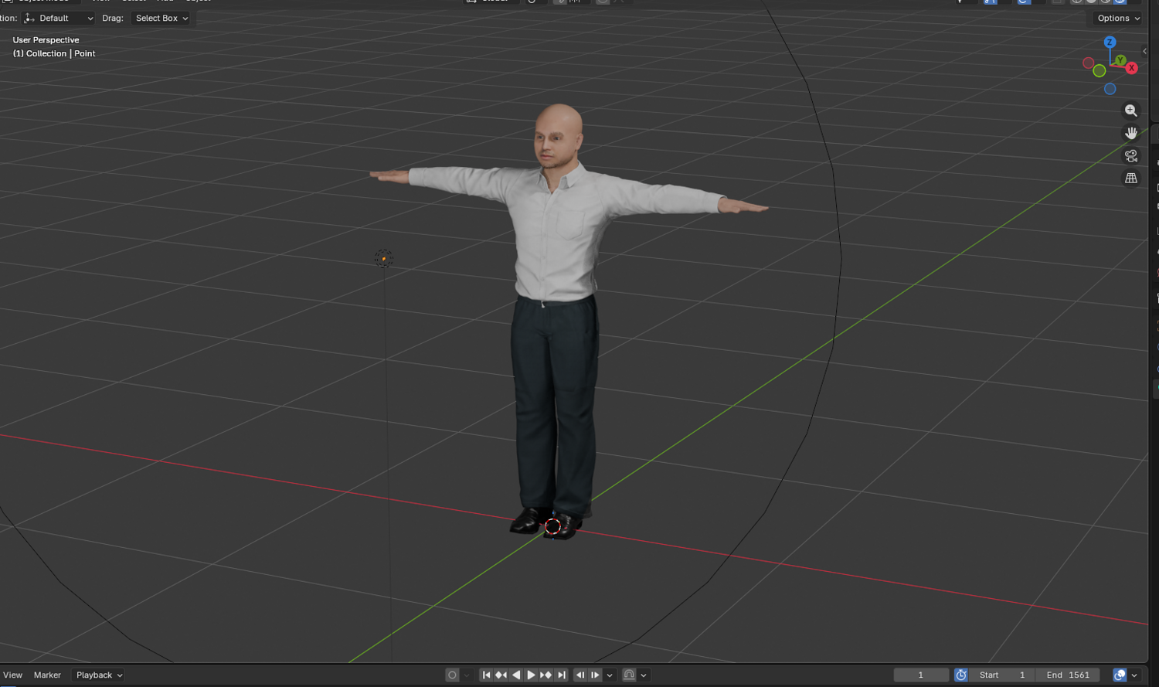Toggle the timeline snapping magnet icon
The width and height of the screenshot is (1159, 687).
(x=629, y=675)
